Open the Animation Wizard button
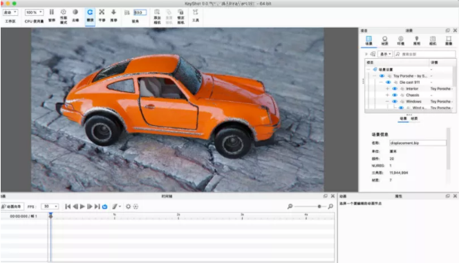This screenshot has width=459, height=263. coord(12,206)
